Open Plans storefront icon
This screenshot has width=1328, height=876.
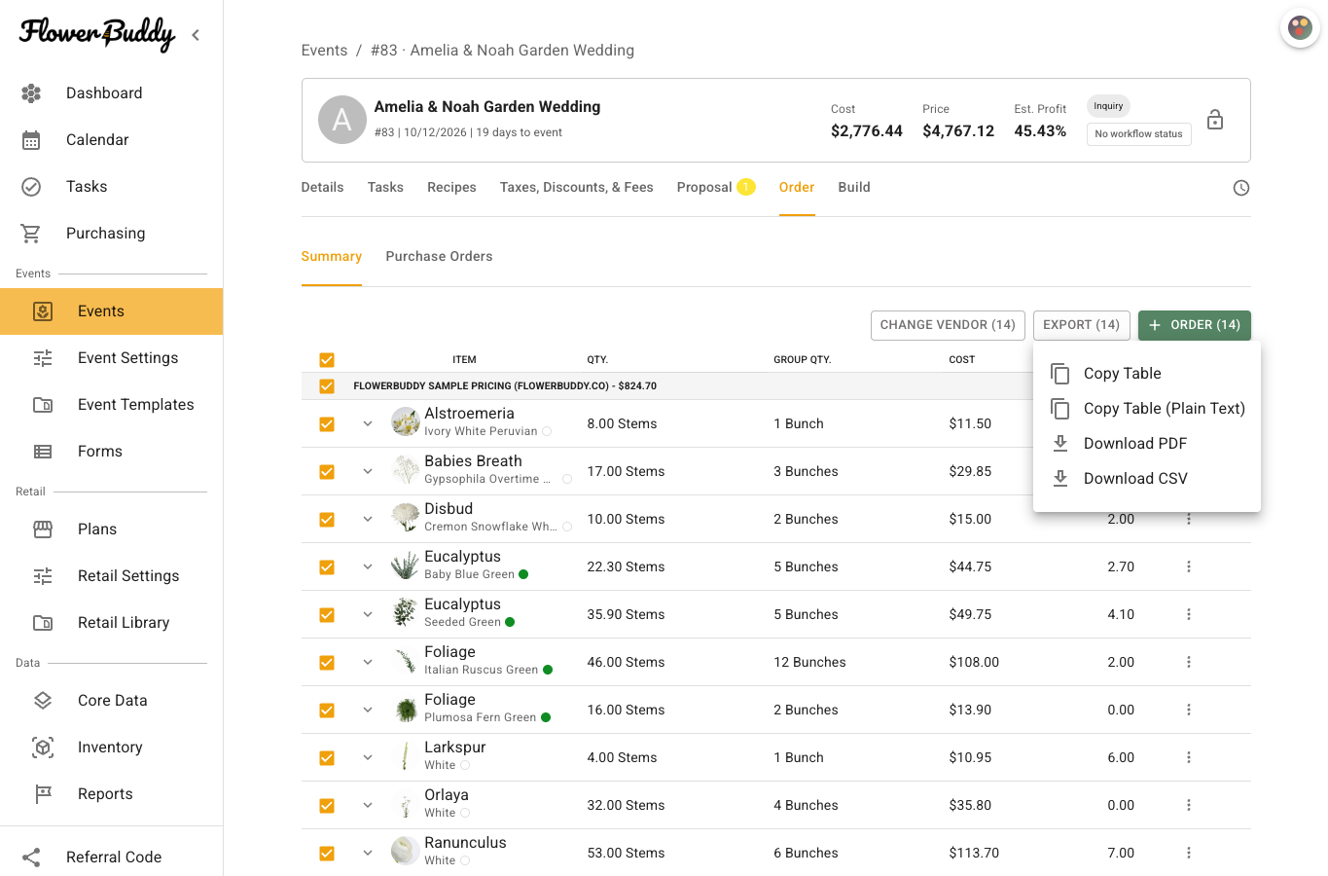pos(43,529)
